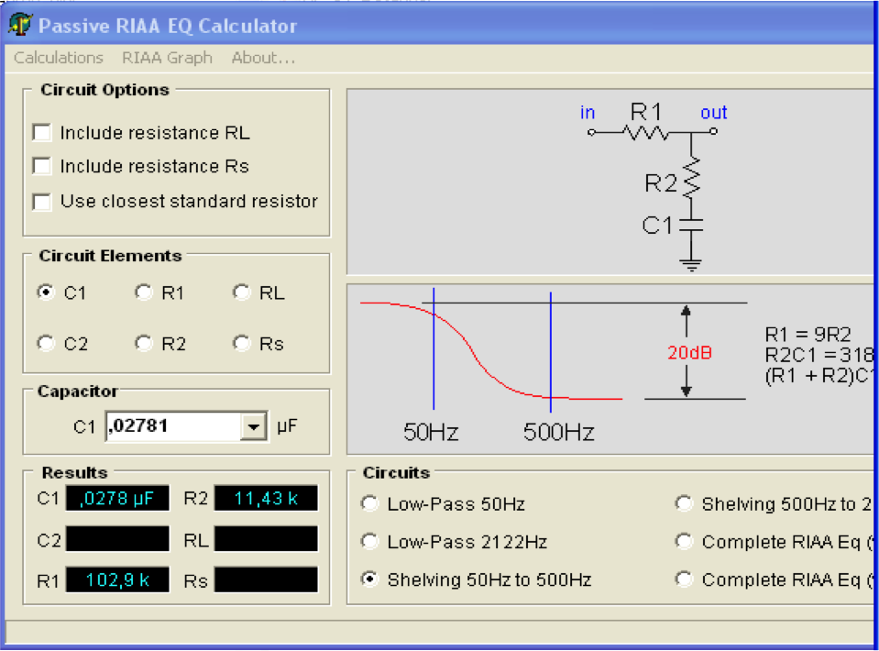
Task: Enable Include resistance Rs checkbox
Action: click(x=42, y=167)
